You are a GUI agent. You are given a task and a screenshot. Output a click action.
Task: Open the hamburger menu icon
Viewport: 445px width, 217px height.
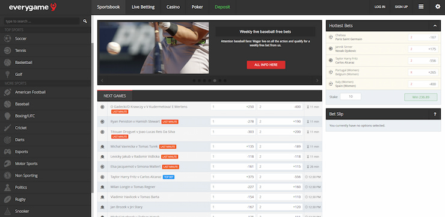click(421, 7)
